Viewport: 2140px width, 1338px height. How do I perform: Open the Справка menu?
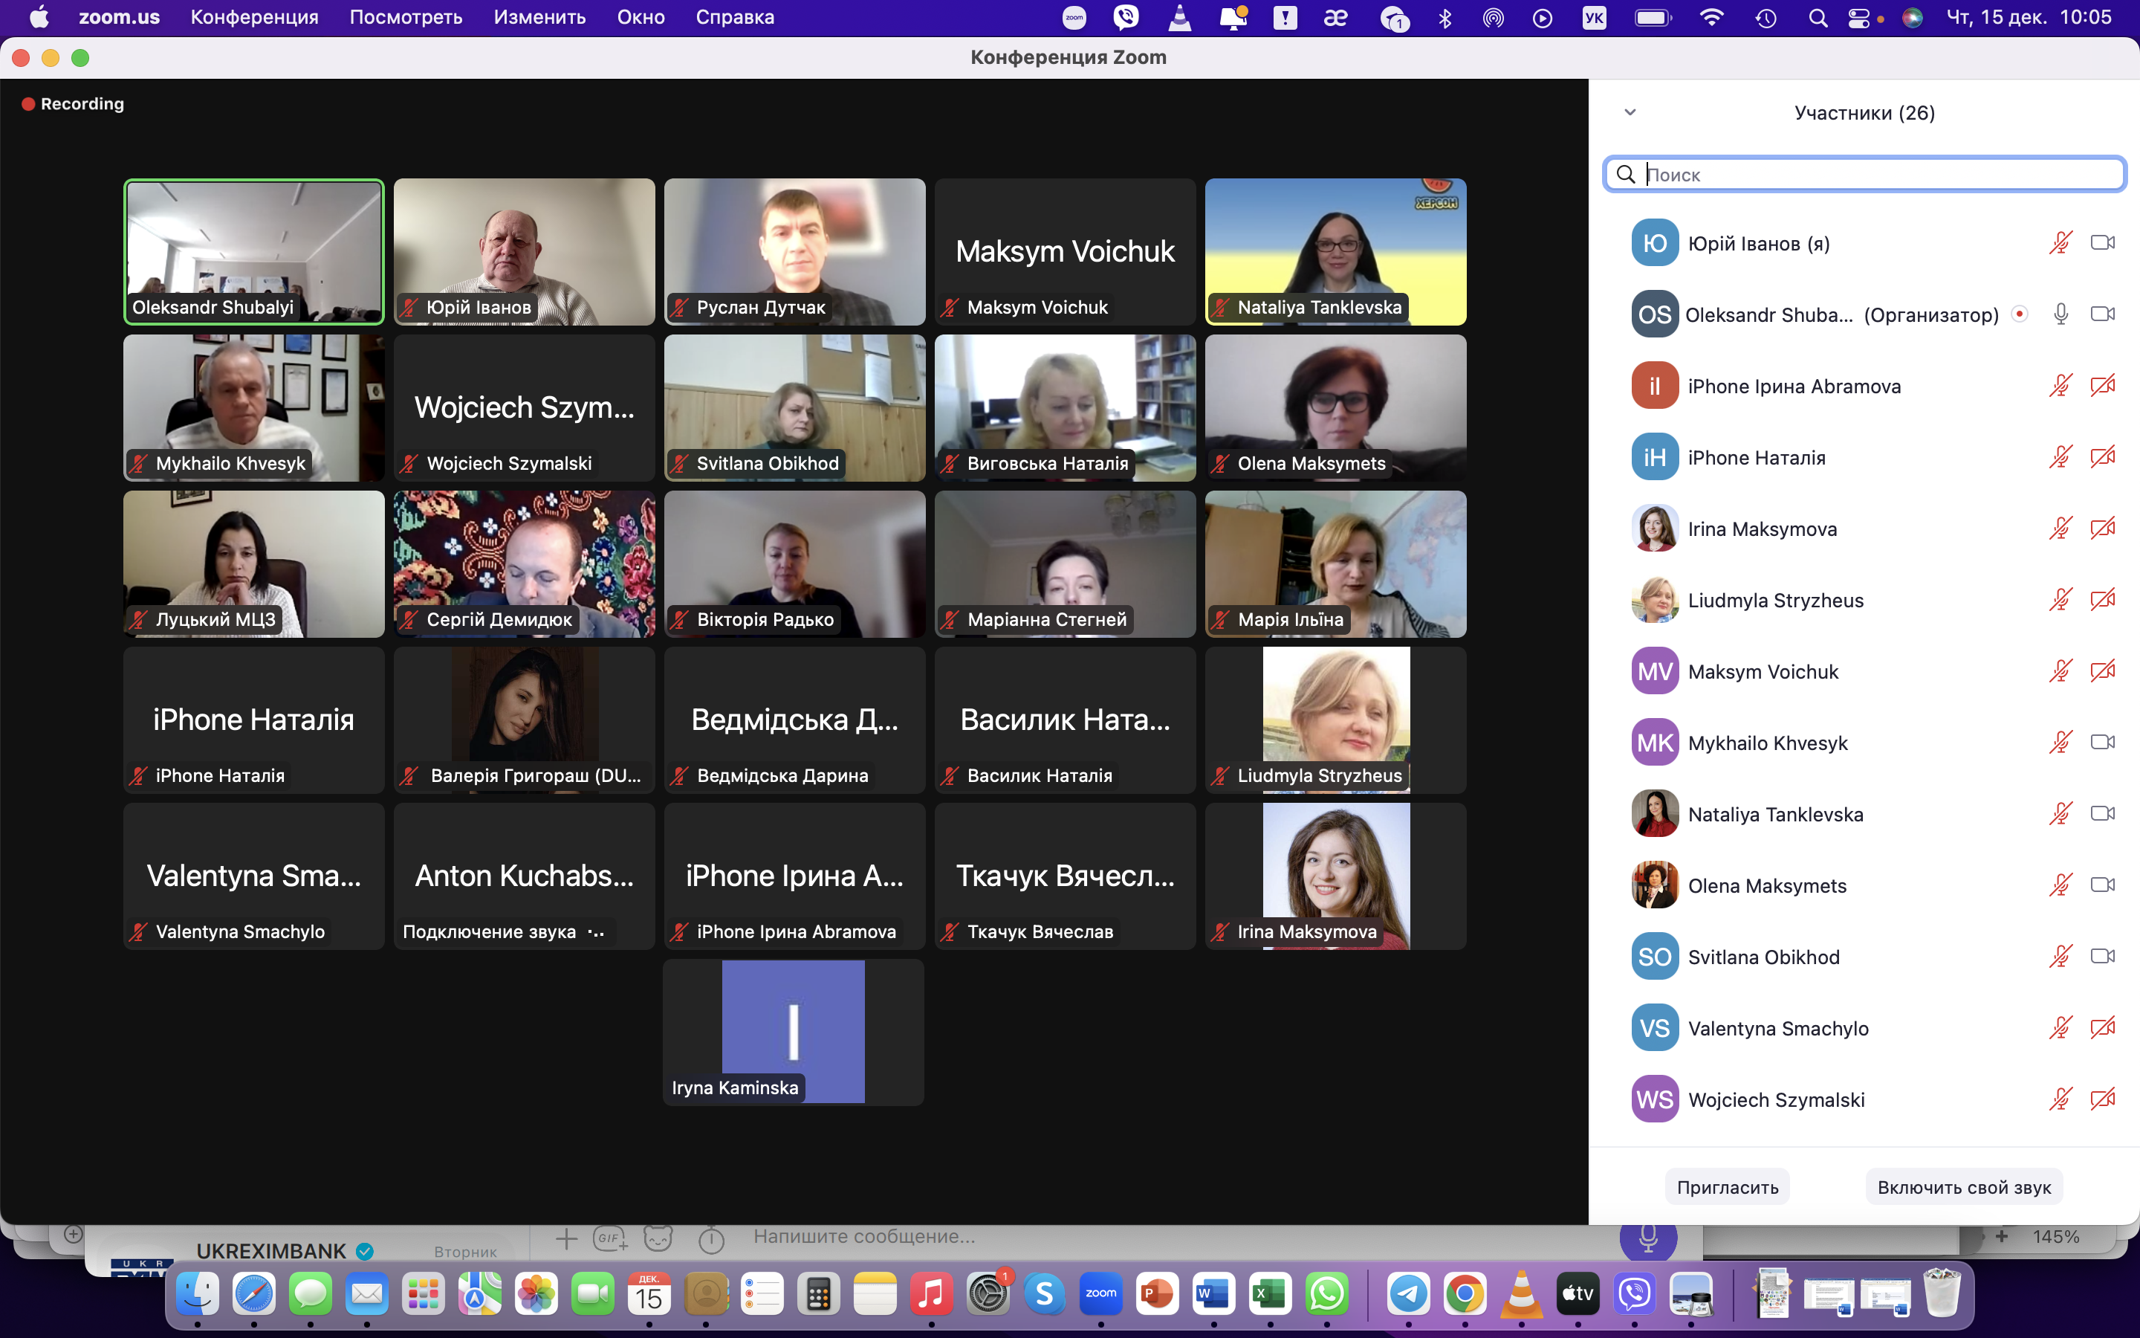click(x=734, y=18)
